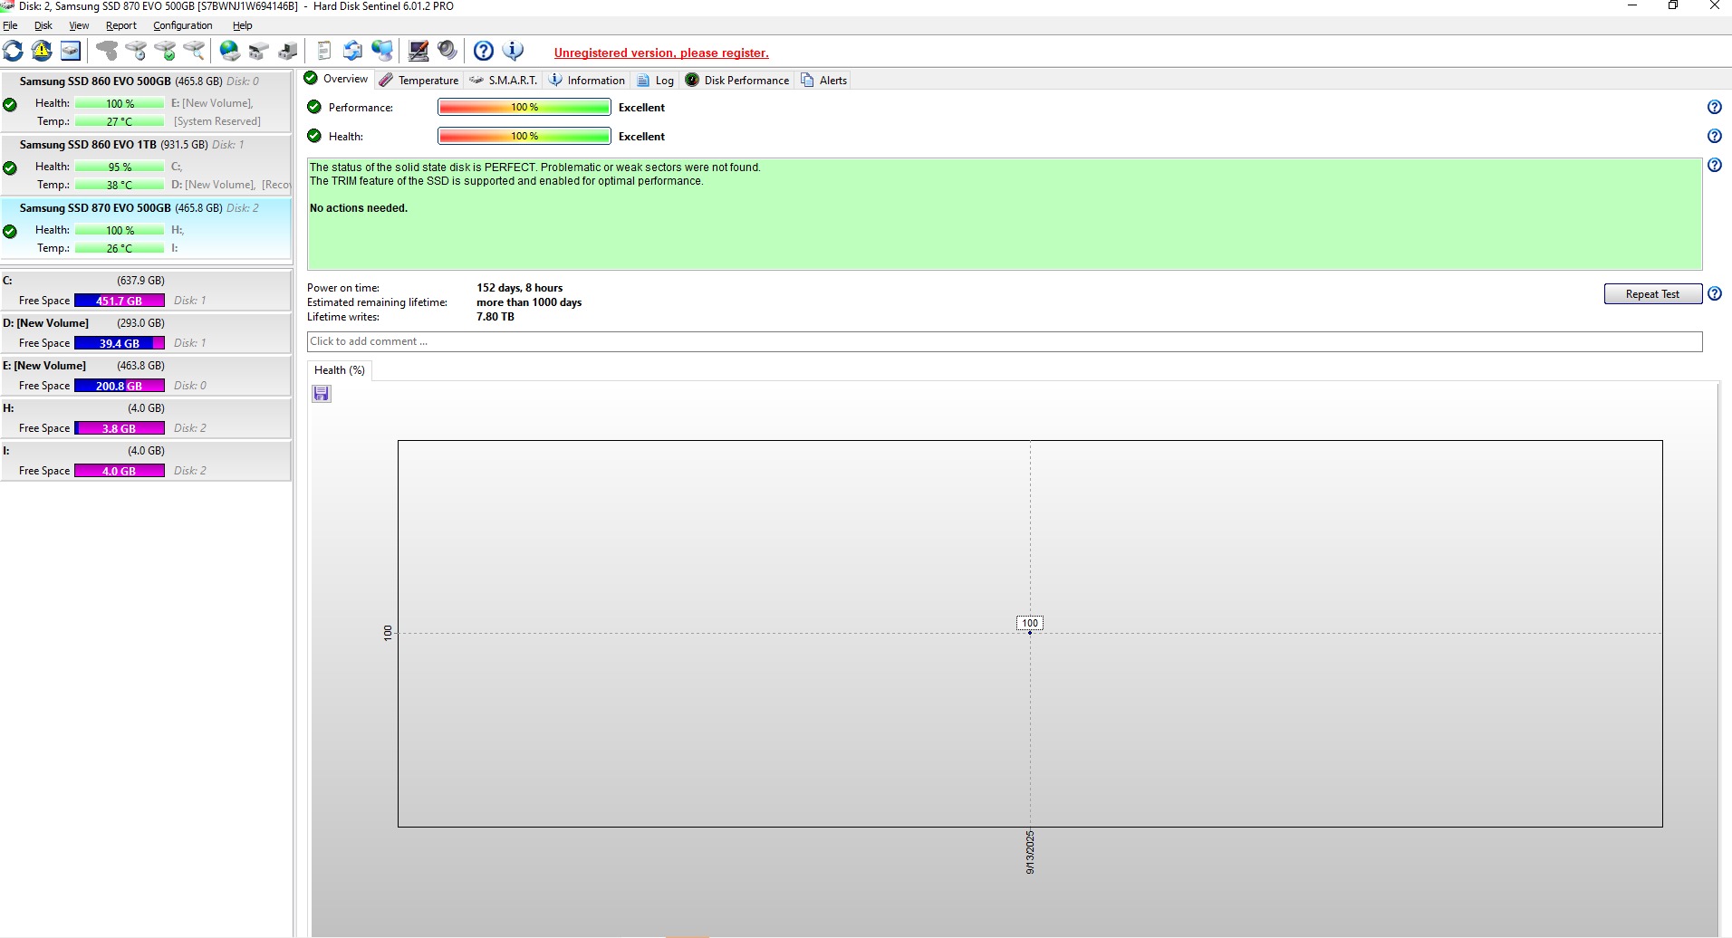Select Samsung SSD 870 EVO 500GB disk
Screen dimensions: 1732x938
click(x=146, y=228)
